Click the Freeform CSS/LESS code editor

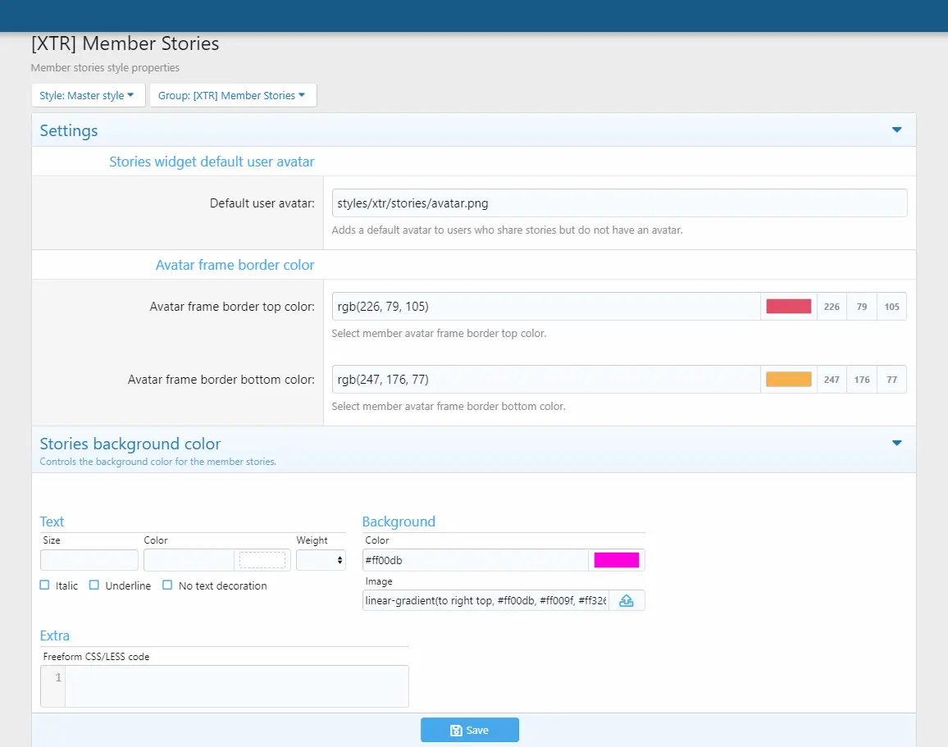(236, 686)
